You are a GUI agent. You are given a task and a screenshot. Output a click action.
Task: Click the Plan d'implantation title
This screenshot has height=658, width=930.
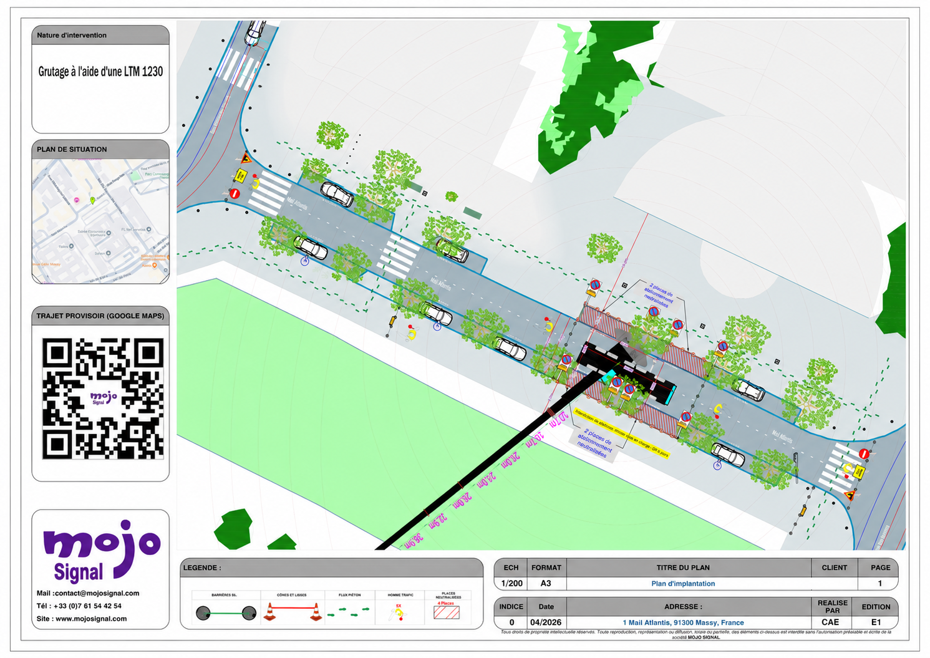pyautogui.click(x=683, y=584)
